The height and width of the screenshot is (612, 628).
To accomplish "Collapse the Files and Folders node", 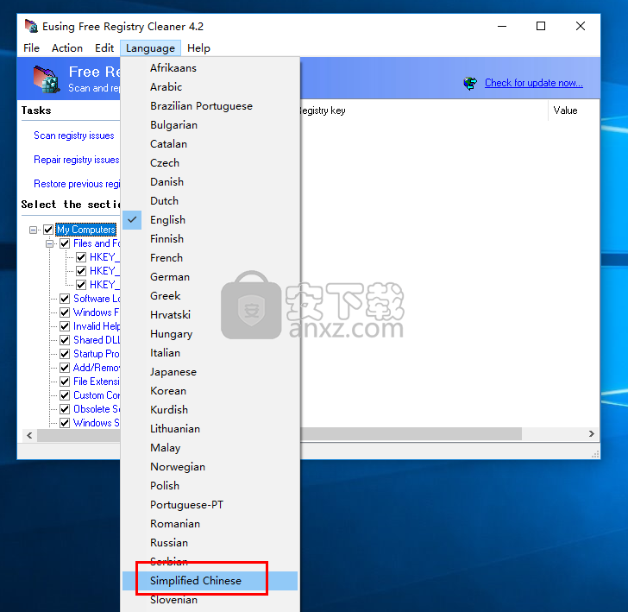I will (x=50, y=243).
